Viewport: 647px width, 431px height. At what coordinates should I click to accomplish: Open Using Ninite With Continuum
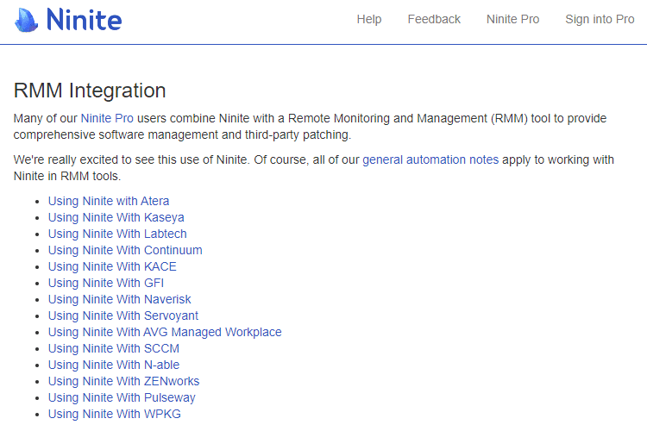125,250
